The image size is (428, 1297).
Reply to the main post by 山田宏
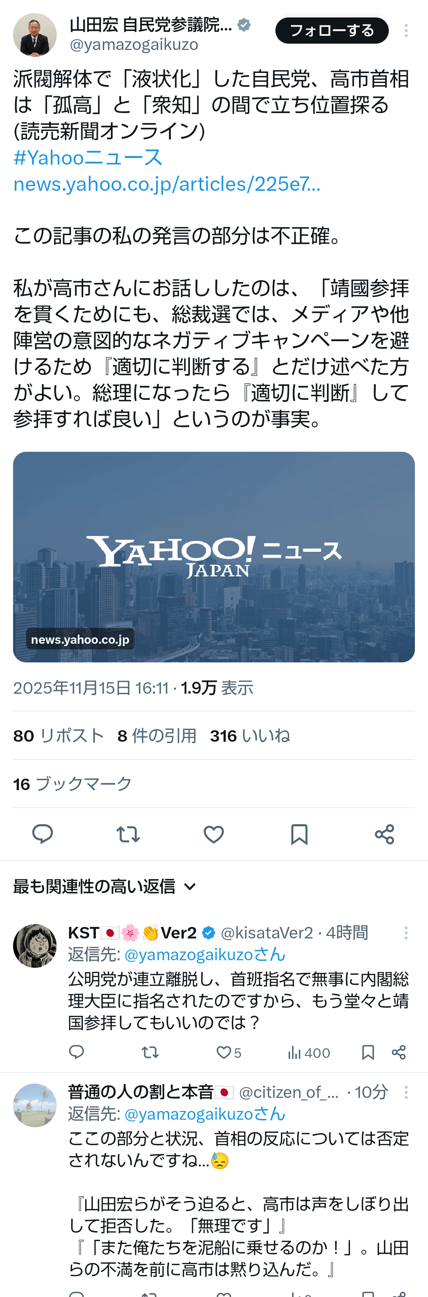[x=43, y=834]
